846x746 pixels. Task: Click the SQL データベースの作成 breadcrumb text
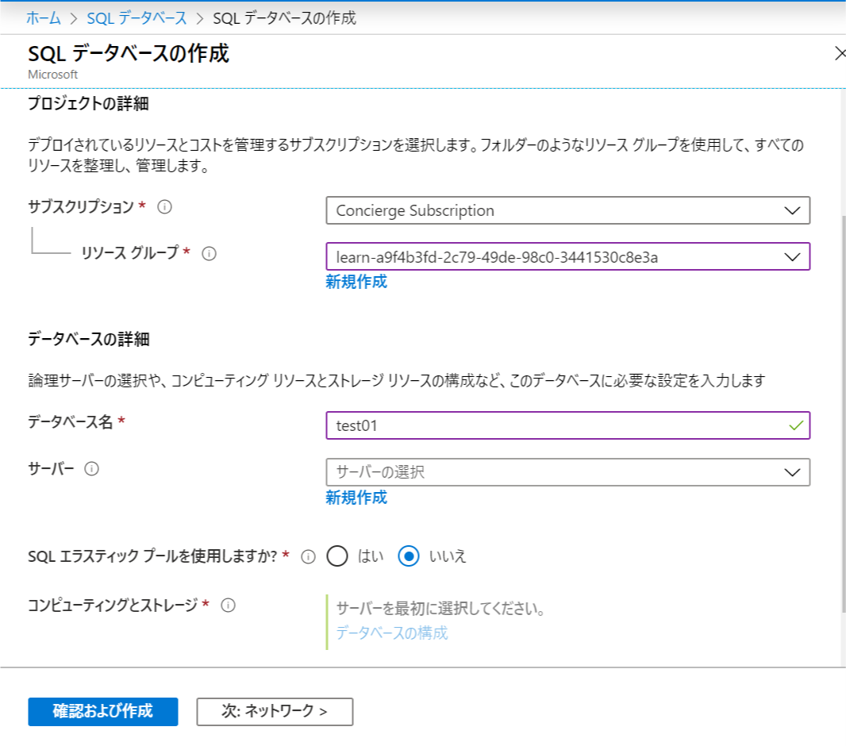284,18
